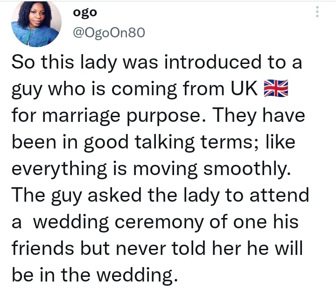Visit the @OgoOn80 handle link

109,33
